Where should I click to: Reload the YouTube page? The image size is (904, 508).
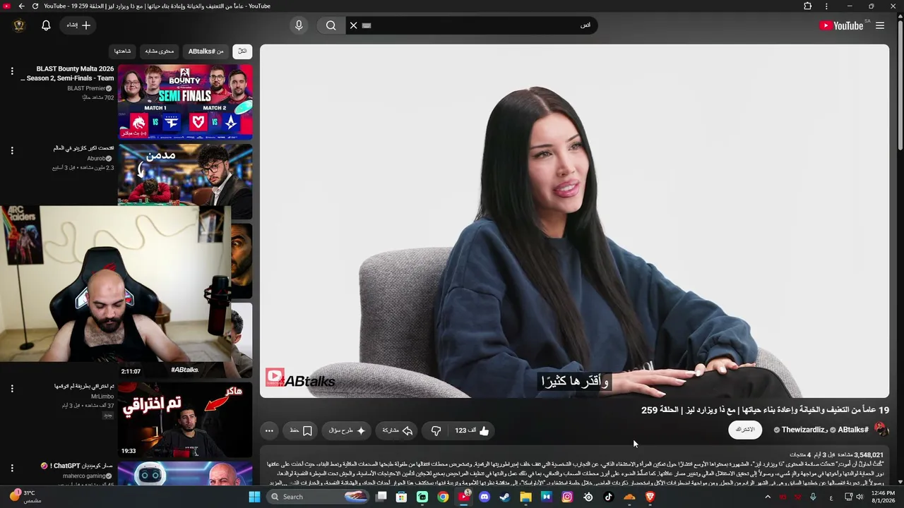(x=35, y=6)
